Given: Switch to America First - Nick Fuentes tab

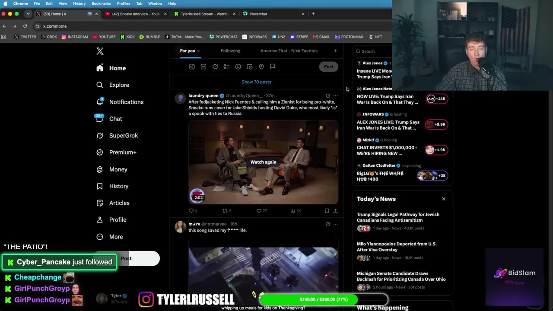Looking at the screenshot, I should click(x=289, y=51).
